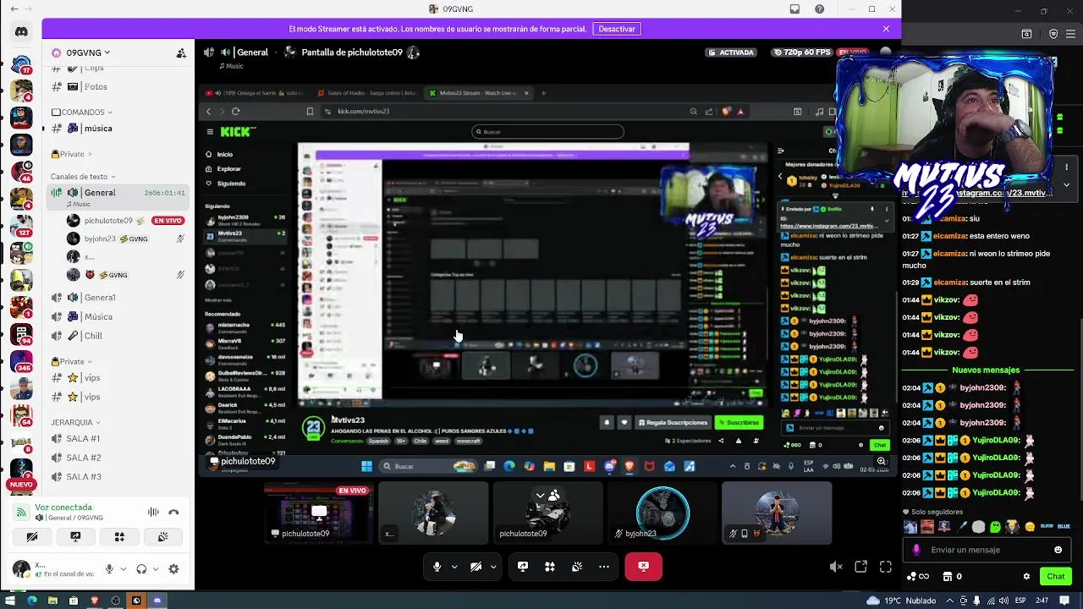The height and width of the screenshot is (609, 1083).
Task: Dismiss the Streamer mode banner
Action: click(x=886, y=29)
